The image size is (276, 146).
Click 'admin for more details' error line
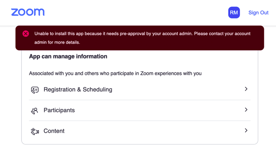(57, 42)
